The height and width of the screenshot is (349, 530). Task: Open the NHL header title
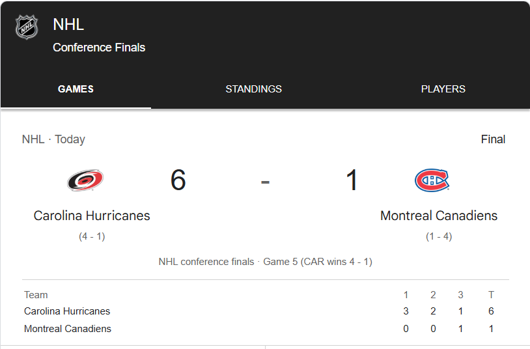click(x=68, y=24)
